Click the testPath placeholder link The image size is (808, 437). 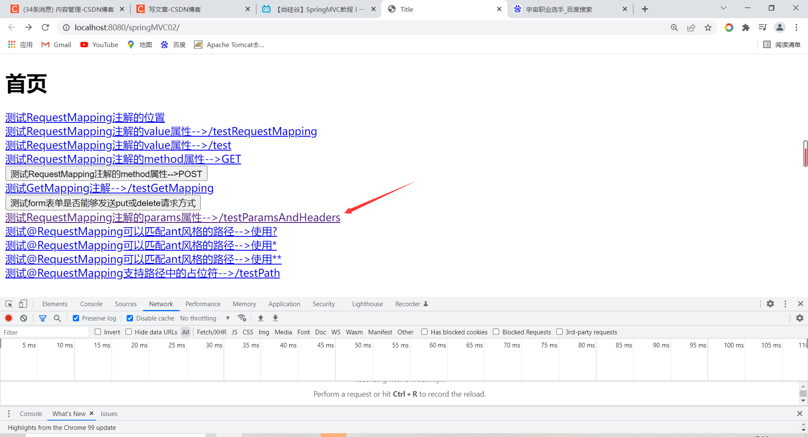(x=143, y=273)
